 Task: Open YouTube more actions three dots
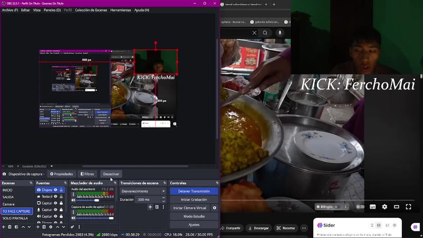(304, 228)
